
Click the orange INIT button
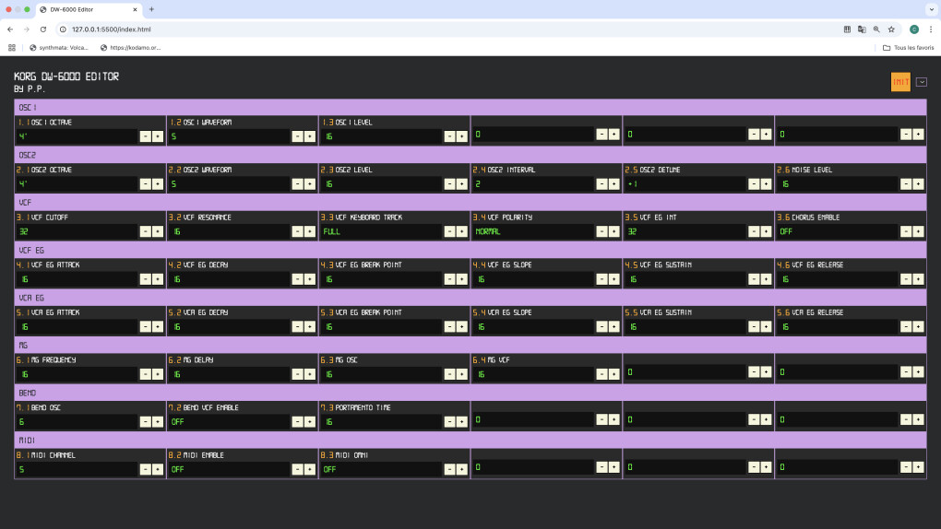[x=900, y=82]
